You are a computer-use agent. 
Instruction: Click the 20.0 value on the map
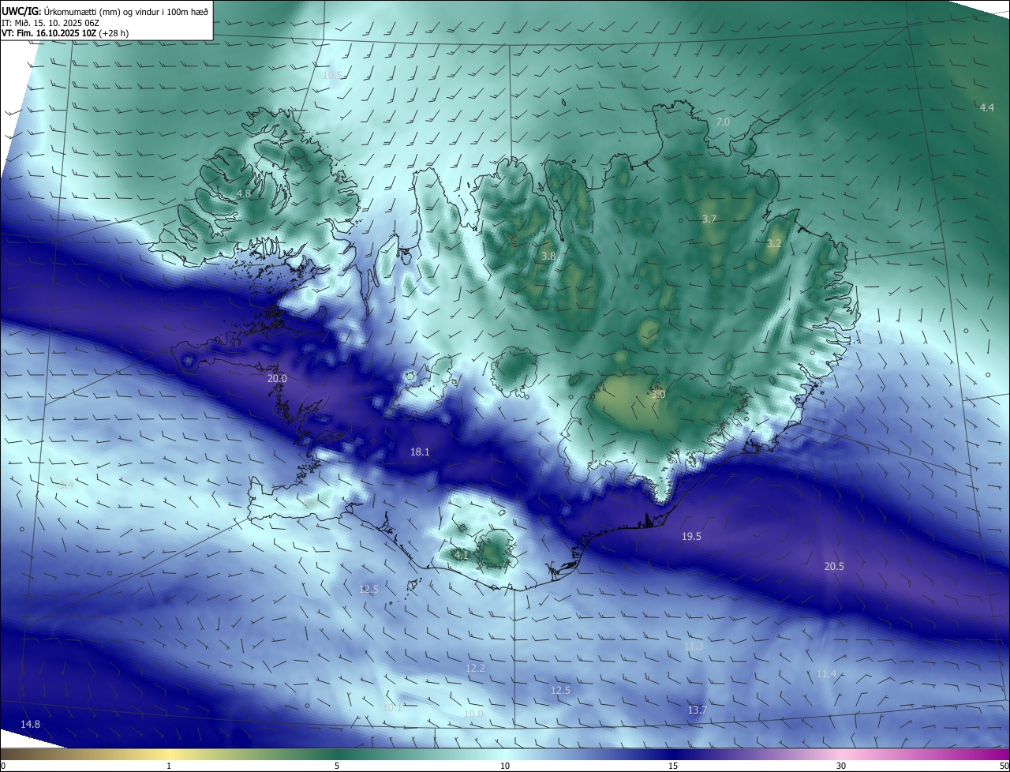click(x=277, y=379)
